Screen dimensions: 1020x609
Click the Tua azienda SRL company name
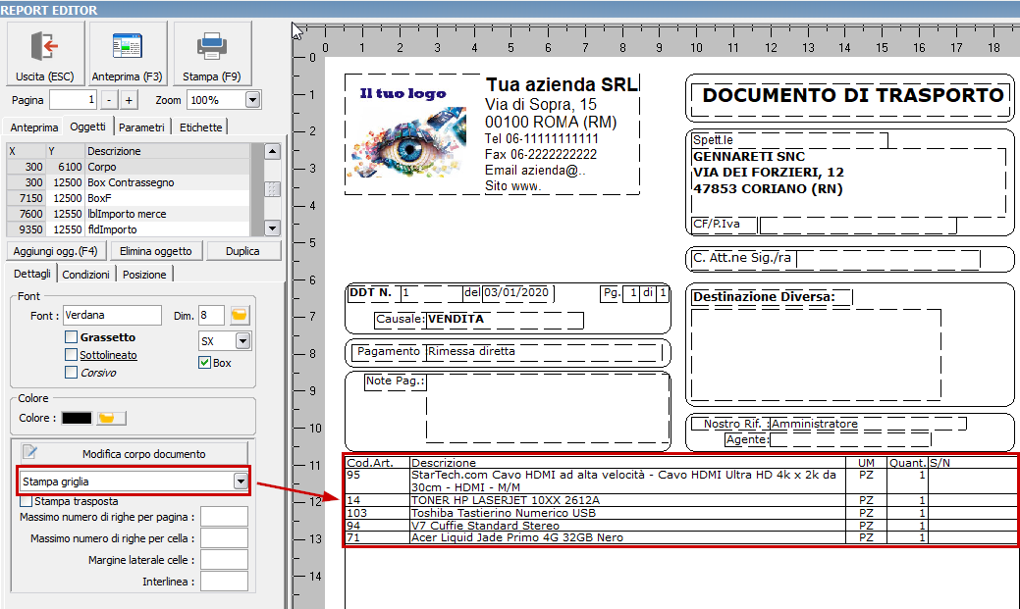pyautogui.click(x=562, y=84)
